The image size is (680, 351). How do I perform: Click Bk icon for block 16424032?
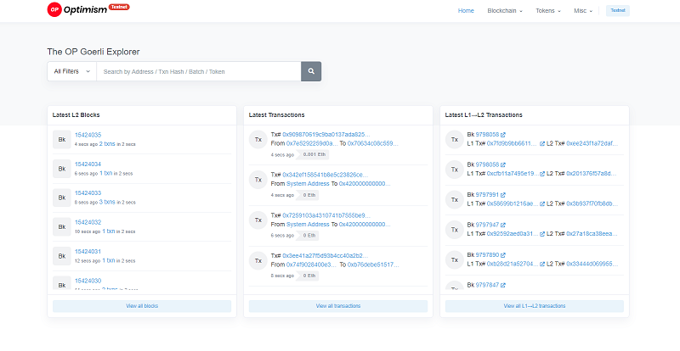point(60,226)
